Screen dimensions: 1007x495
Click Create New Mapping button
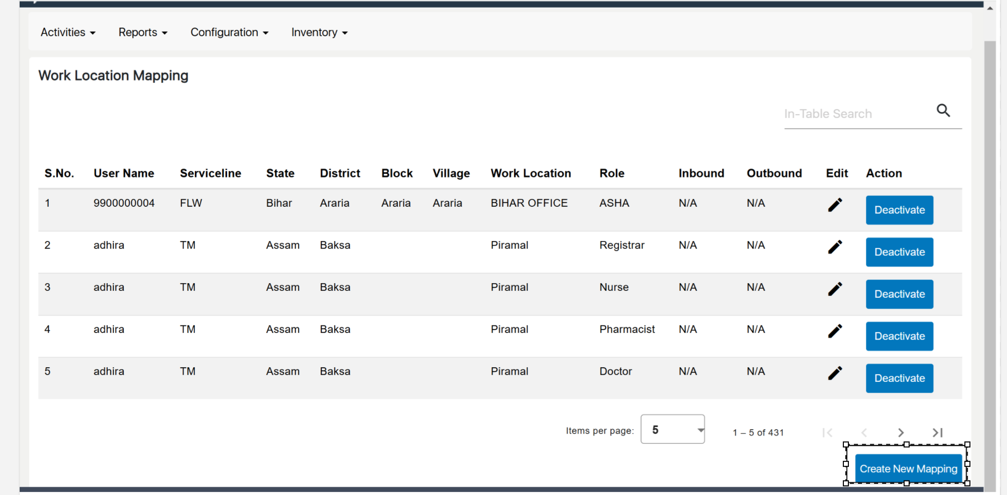coord(908,468)
